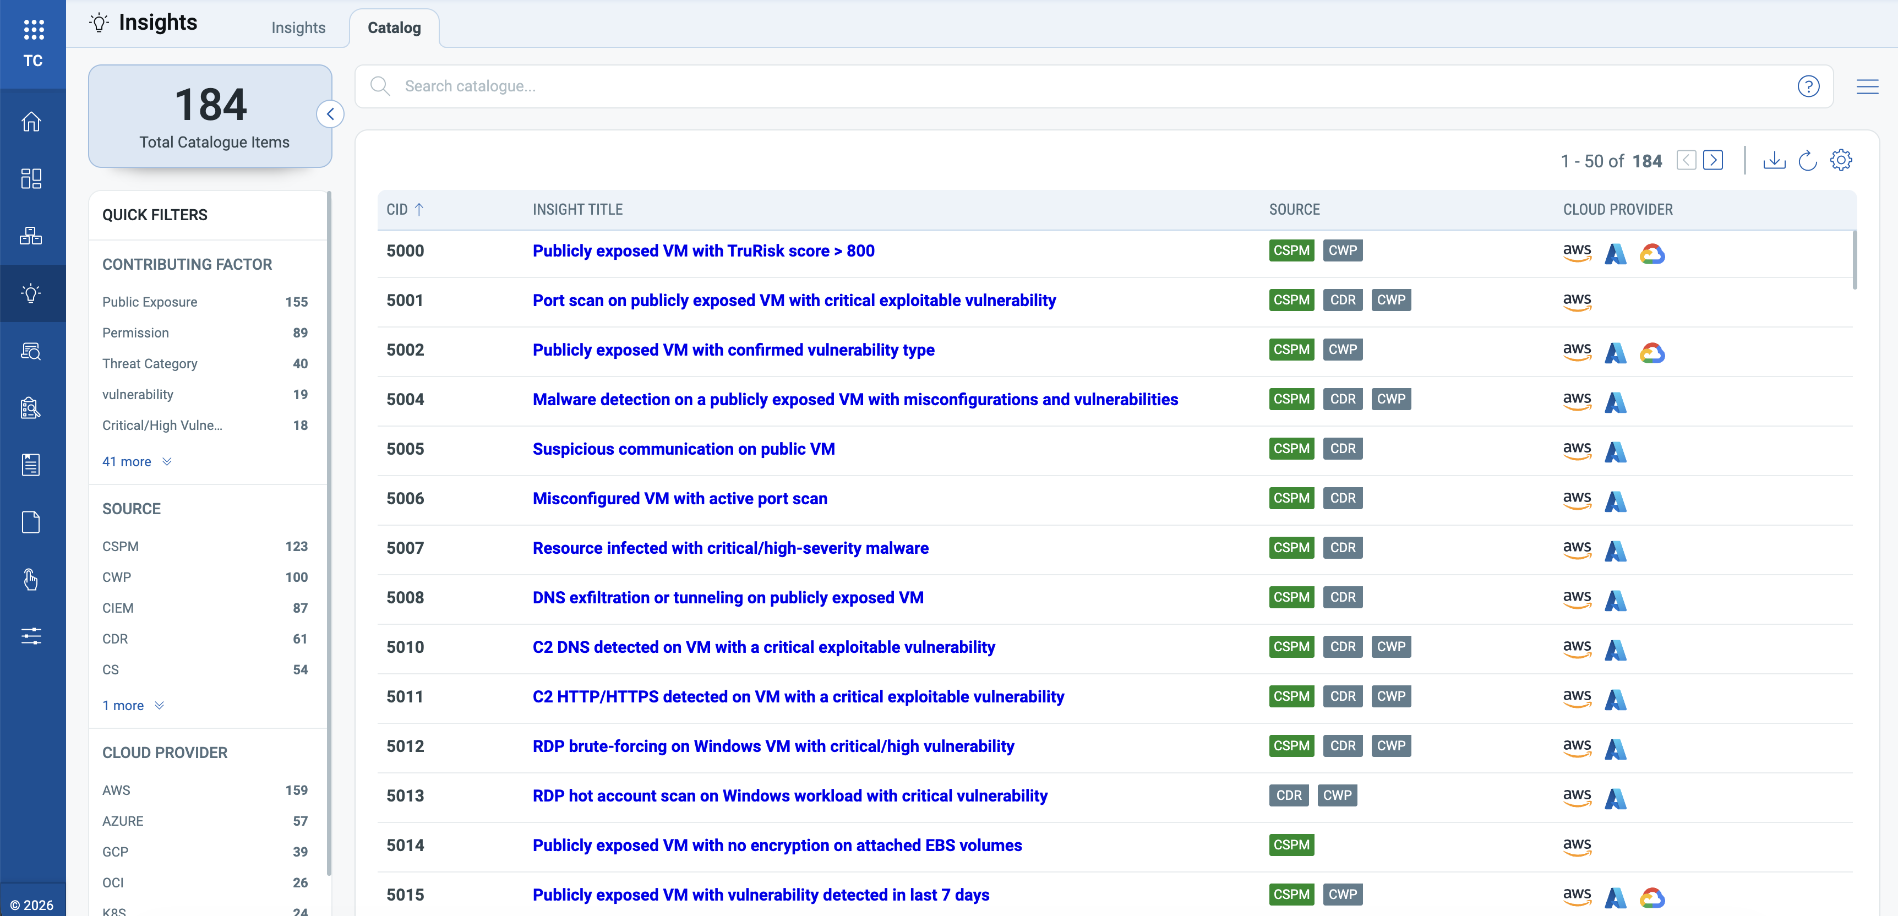Screen dimensions: 1898x916
Task: Select the Insights lightbulb sidebar icon
Action: coord(31,293)
